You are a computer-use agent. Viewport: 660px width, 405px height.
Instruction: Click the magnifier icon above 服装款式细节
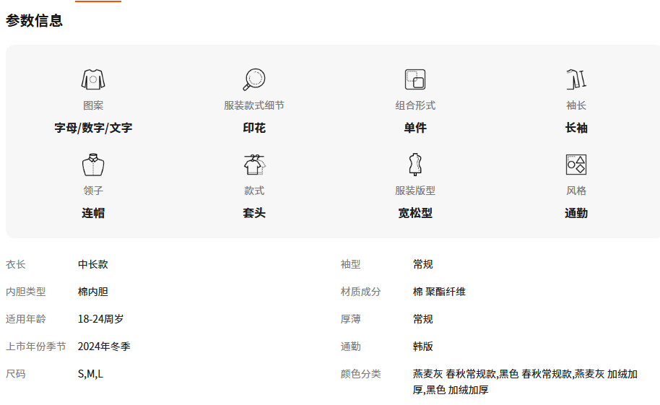click(254, 79)
